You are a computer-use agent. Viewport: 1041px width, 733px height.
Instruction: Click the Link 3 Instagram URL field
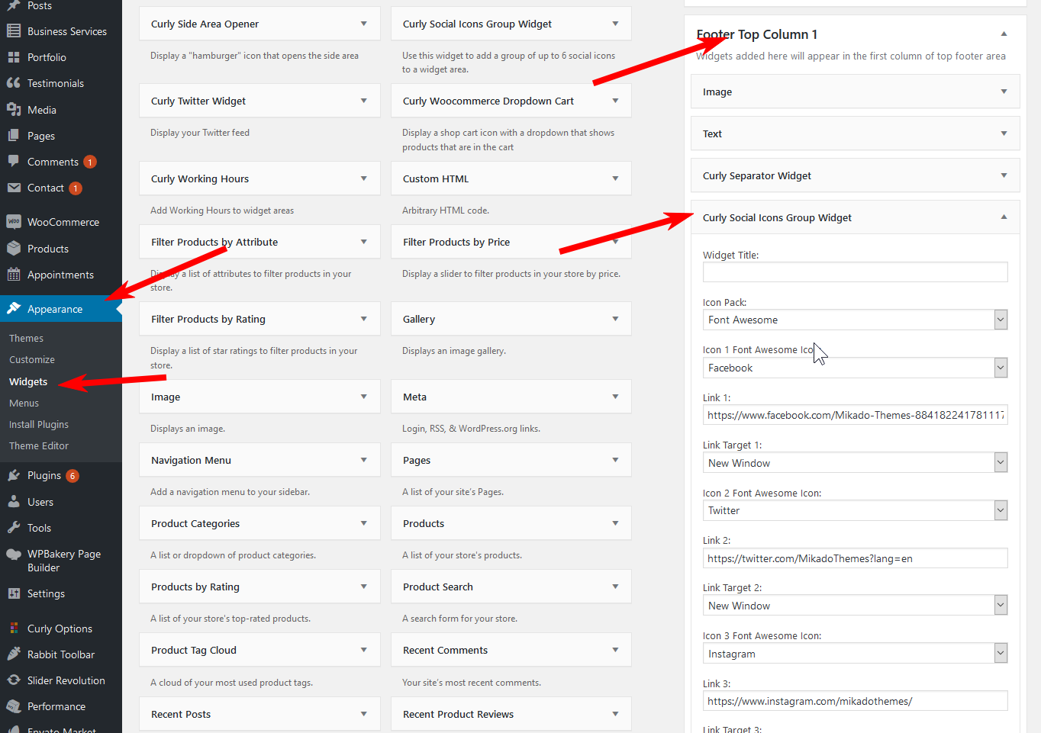[855, 701]
